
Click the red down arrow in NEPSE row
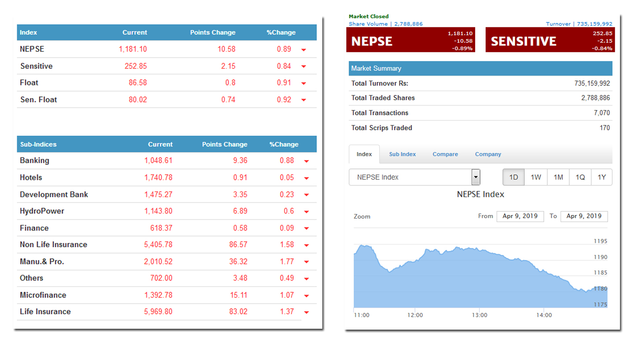(x=303, y=50)
